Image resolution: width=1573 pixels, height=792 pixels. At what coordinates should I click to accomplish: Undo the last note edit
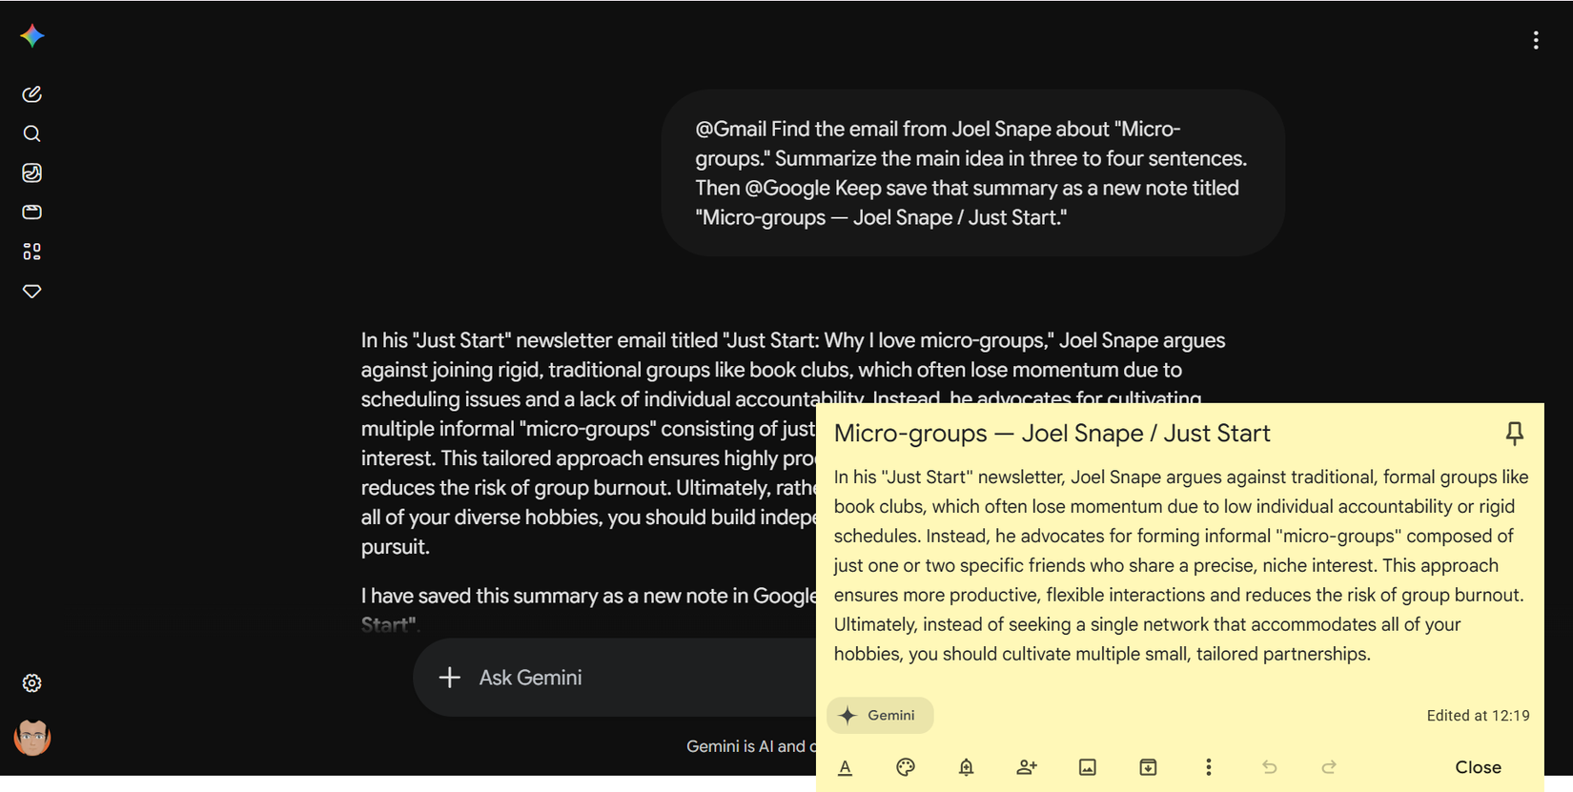pyautogui.click(x=1269, y=767)
